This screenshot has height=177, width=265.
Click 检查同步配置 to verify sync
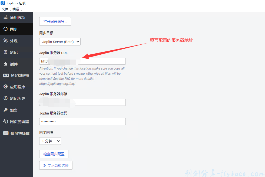[x=54, y=154]
